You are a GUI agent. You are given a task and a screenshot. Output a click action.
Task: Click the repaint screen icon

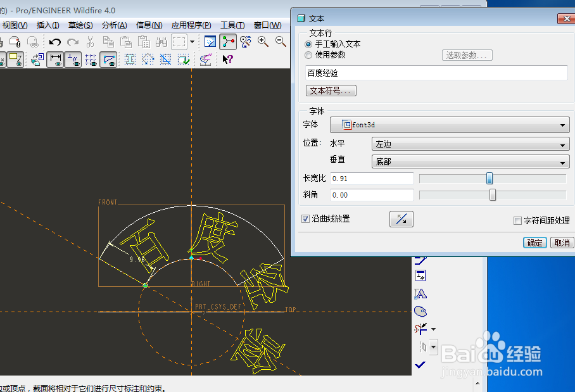point(210,42)
